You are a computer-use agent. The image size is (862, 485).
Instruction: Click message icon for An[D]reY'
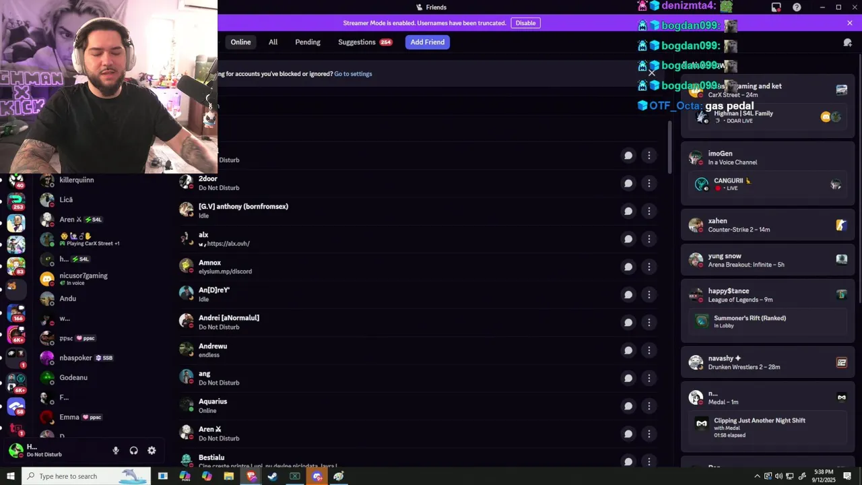(x=628, y=294)
